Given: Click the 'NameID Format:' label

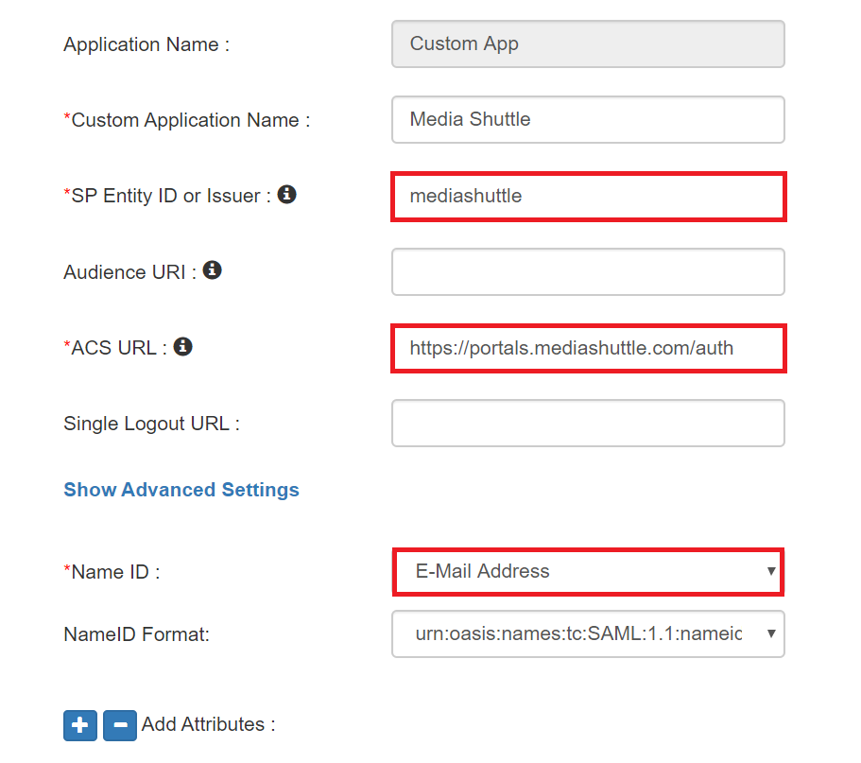Looking at the screenshot, I should click(137, 634).
